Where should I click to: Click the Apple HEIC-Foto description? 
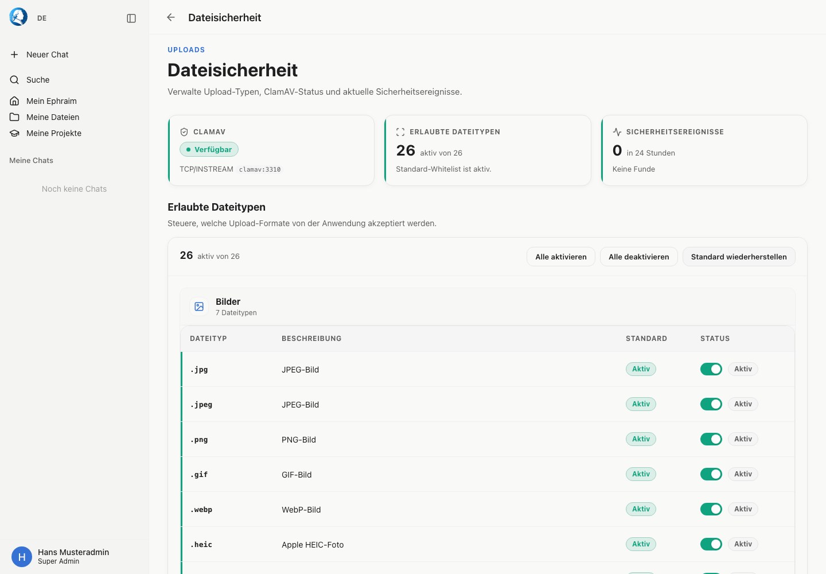point(313,545)
